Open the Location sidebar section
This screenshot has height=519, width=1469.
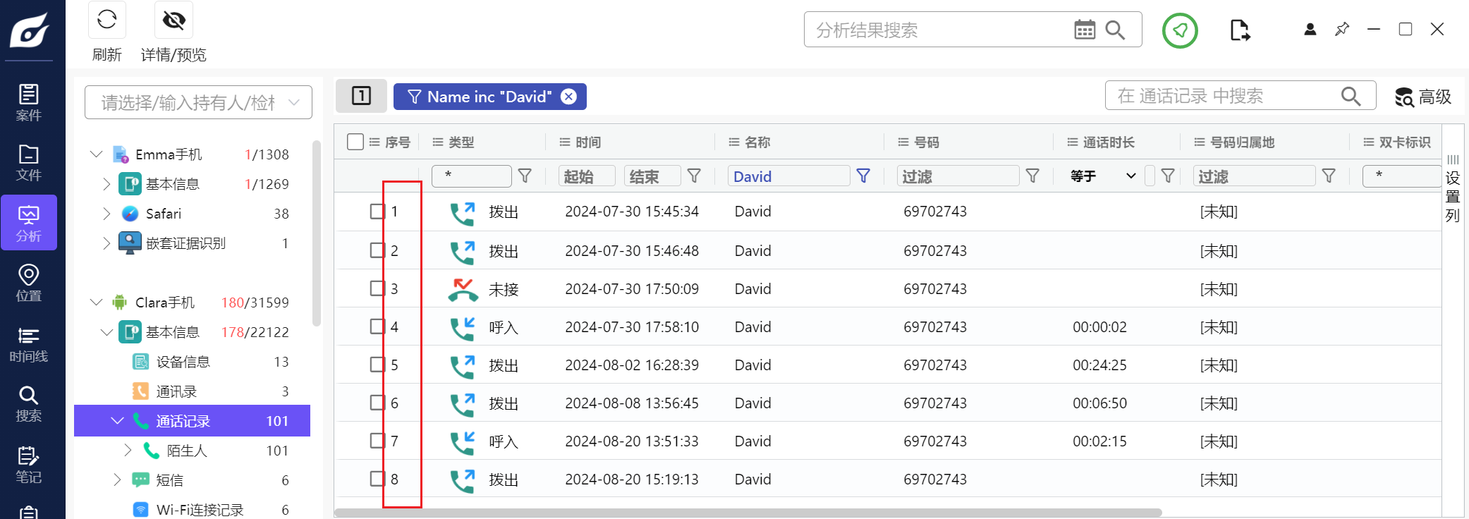pyautogui.click(x=29, y=283)
